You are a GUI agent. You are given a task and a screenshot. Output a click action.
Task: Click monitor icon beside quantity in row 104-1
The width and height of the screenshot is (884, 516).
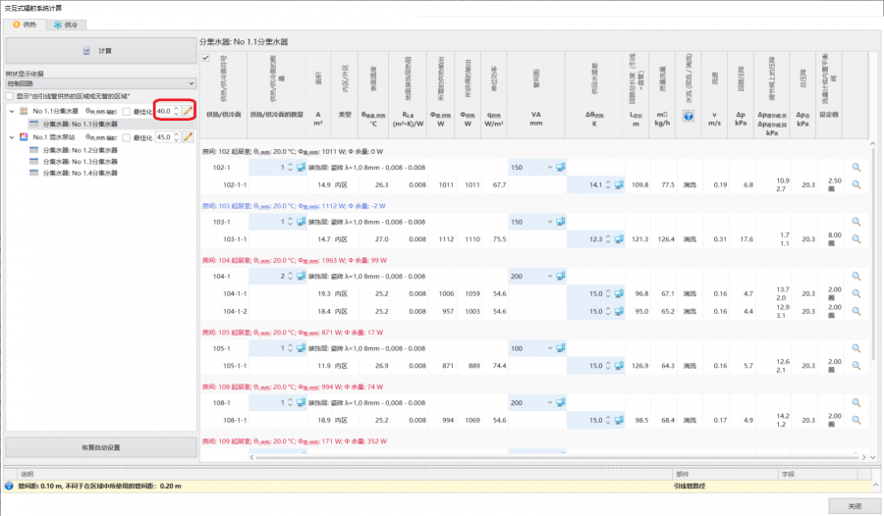(299, 278)
